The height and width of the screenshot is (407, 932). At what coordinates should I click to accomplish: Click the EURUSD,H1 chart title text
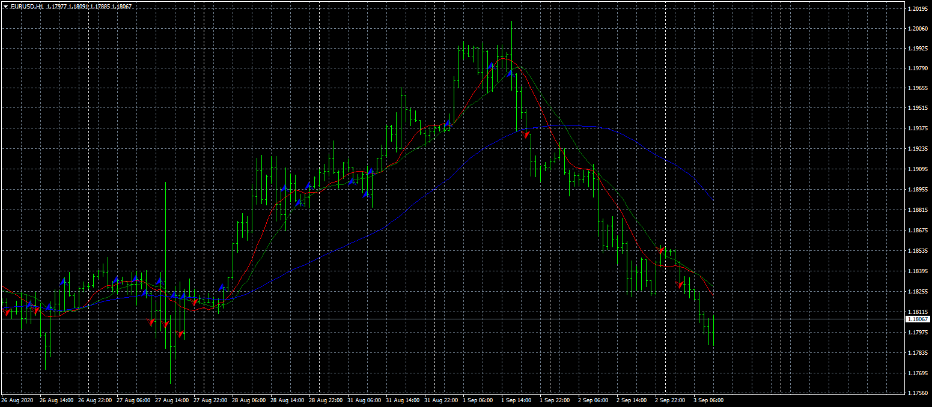coord(27,7)
